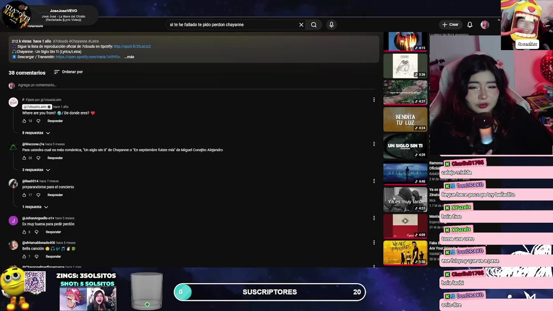Clear the search box with the X icon
Viewport: 553px width, 311px height.
[301, 25]
